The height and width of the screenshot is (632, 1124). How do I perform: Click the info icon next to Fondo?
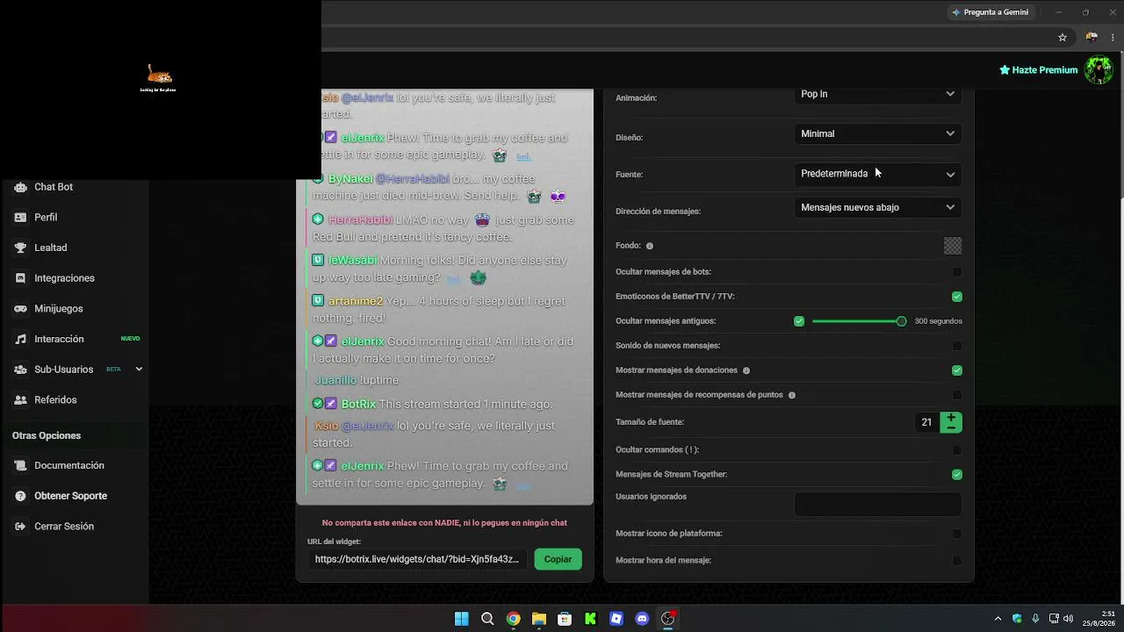(650, 246)
